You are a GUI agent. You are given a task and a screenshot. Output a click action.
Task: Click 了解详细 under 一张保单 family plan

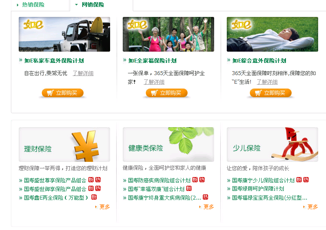(x=154, y=82)
